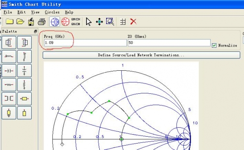
Task: Undock the Palette panel
Action: 35,32
